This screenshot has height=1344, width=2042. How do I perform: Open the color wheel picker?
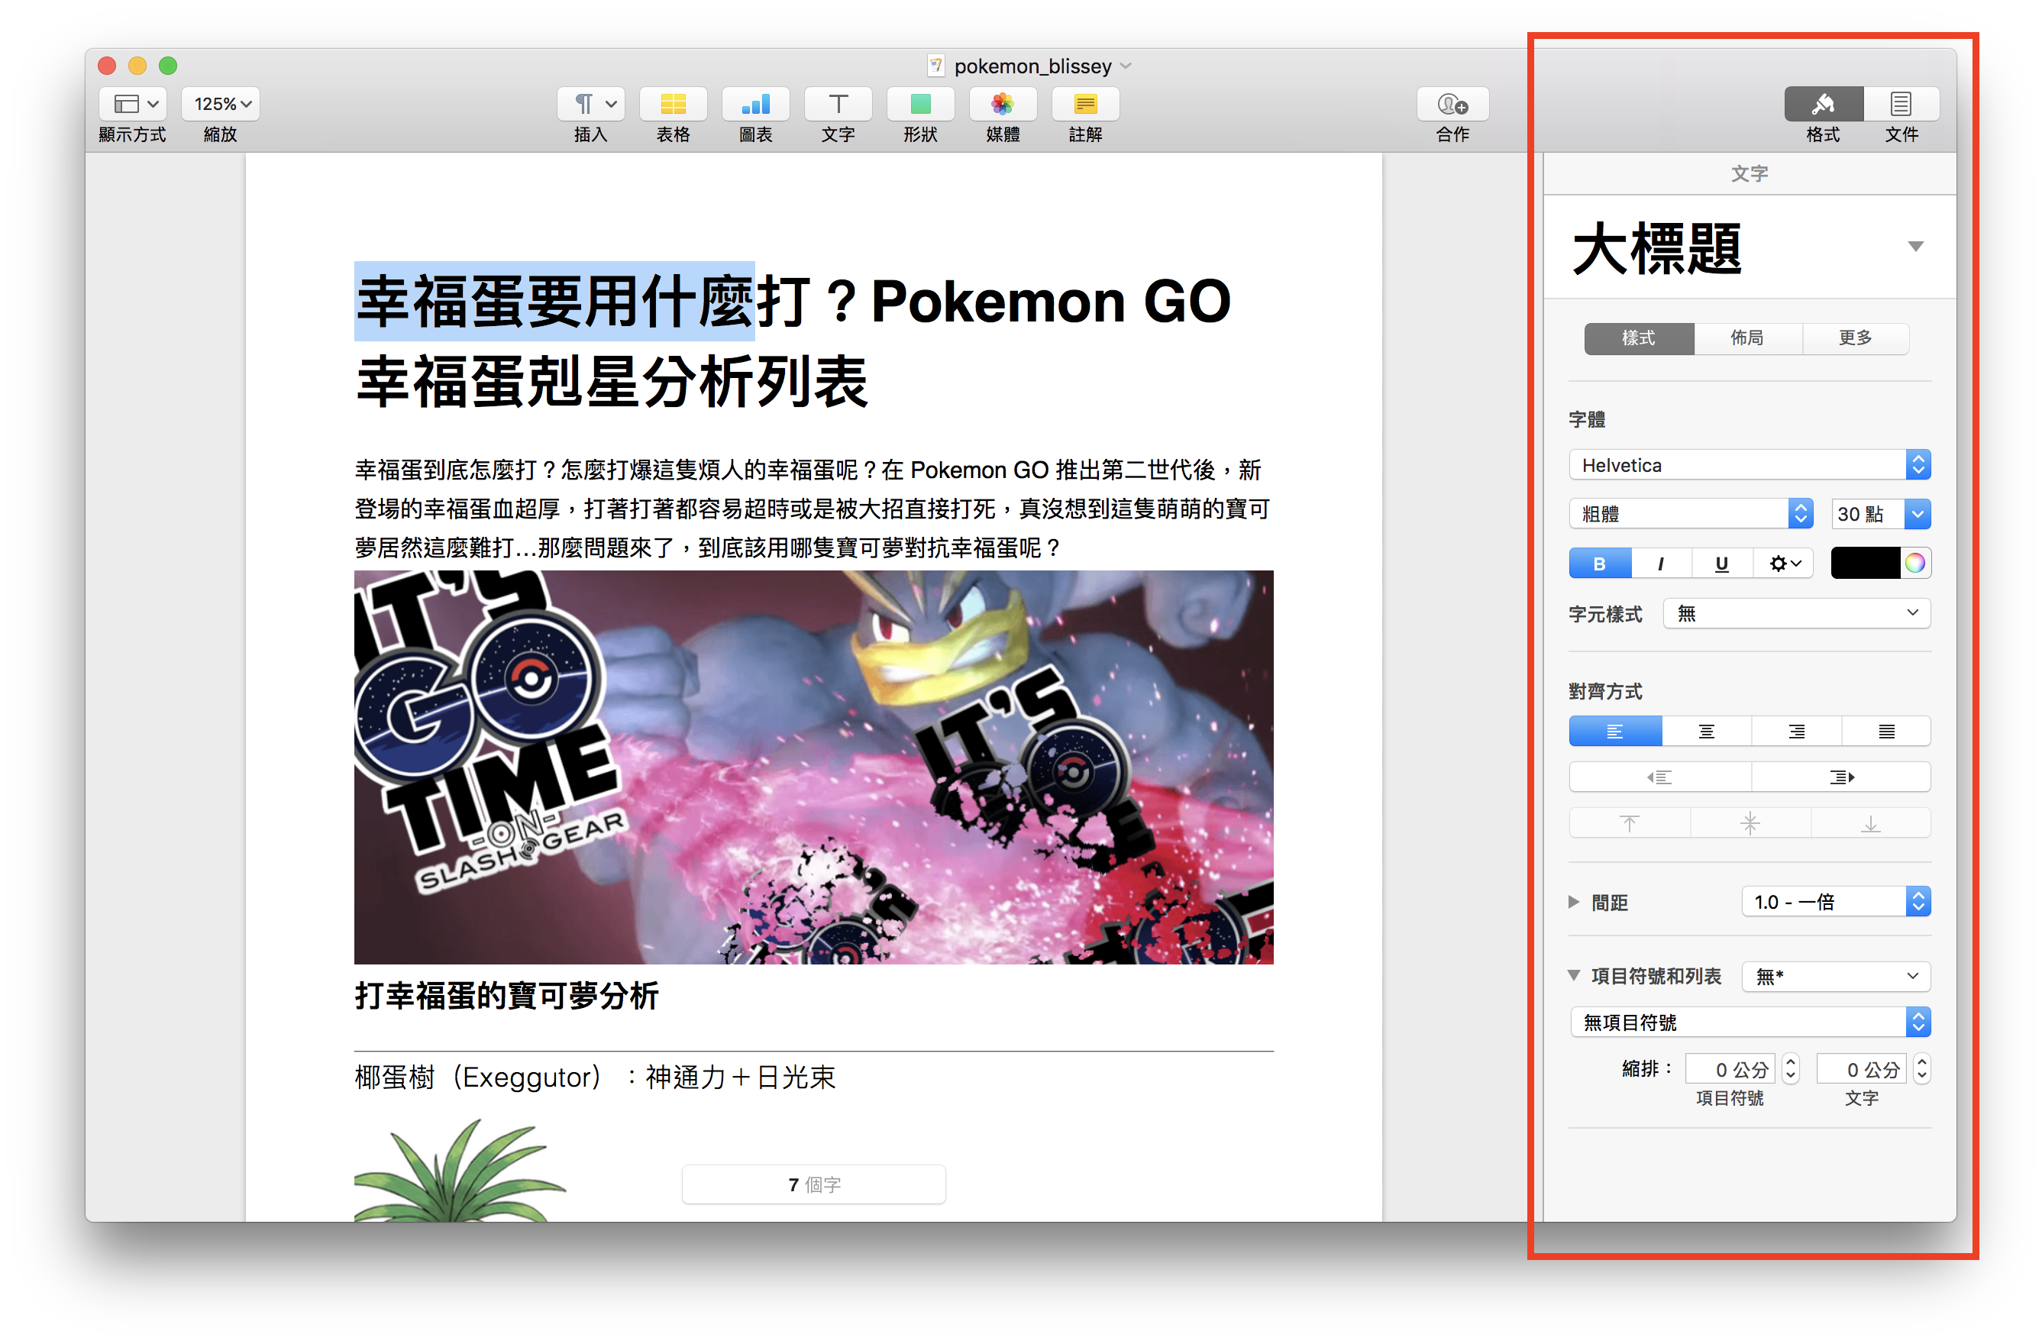[1915, 564]
